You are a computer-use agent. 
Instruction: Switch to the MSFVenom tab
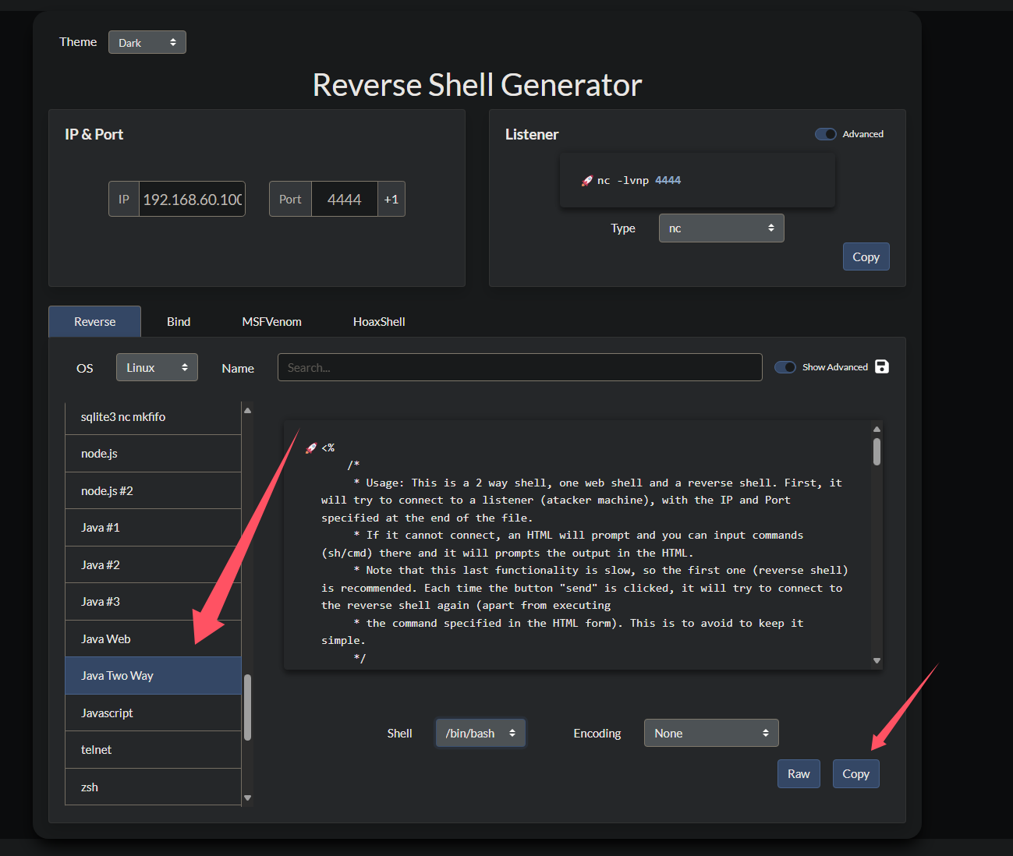pyautogui.click(x=271, y=322)
